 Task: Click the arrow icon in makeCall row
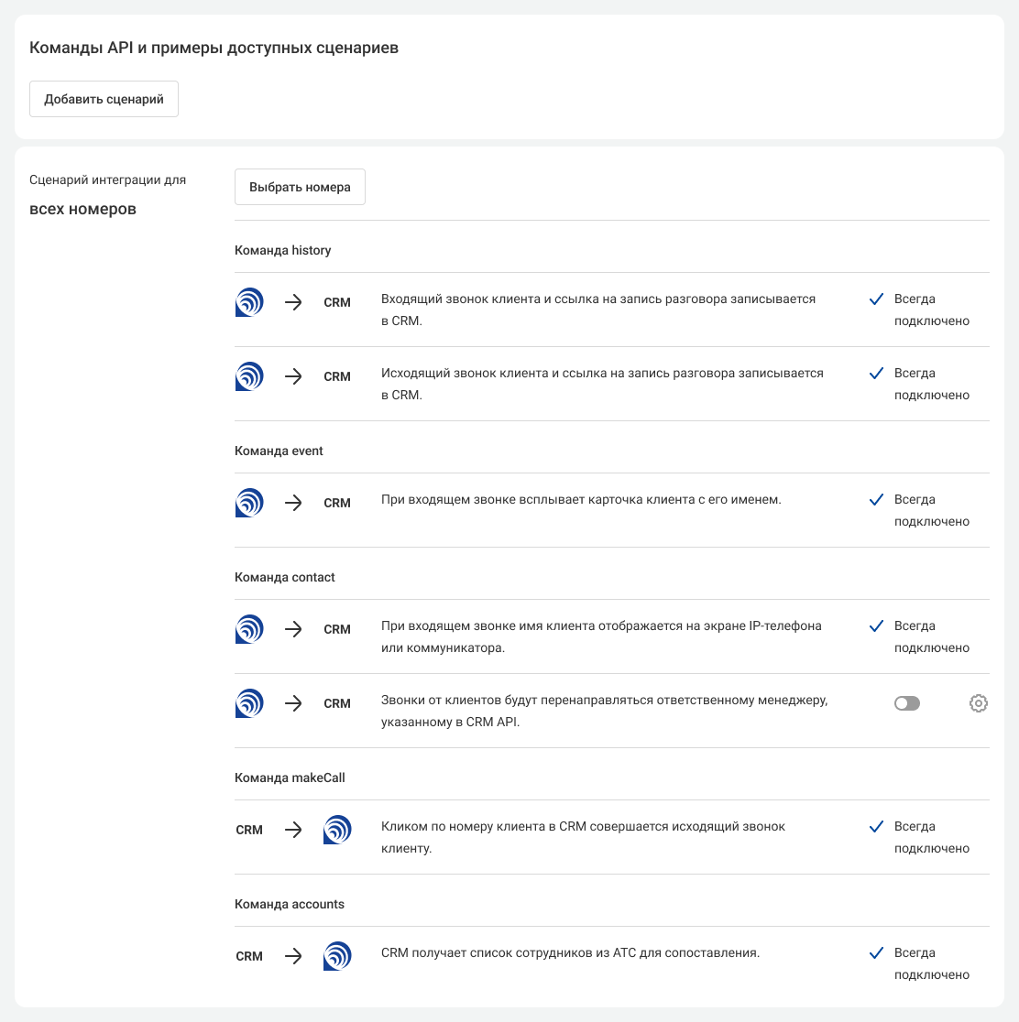tap(293, 830)
